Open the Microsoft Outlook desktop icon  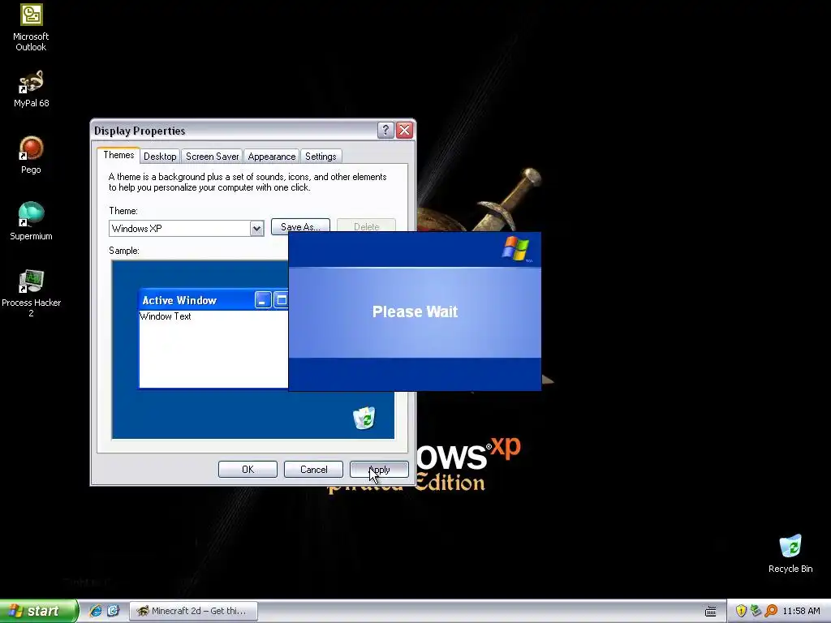(31, 27)
